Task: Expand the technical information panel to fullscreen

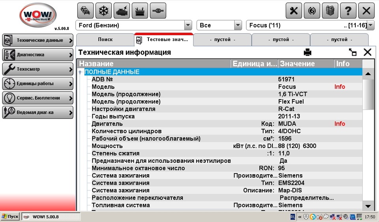Action: click(353, 52)
